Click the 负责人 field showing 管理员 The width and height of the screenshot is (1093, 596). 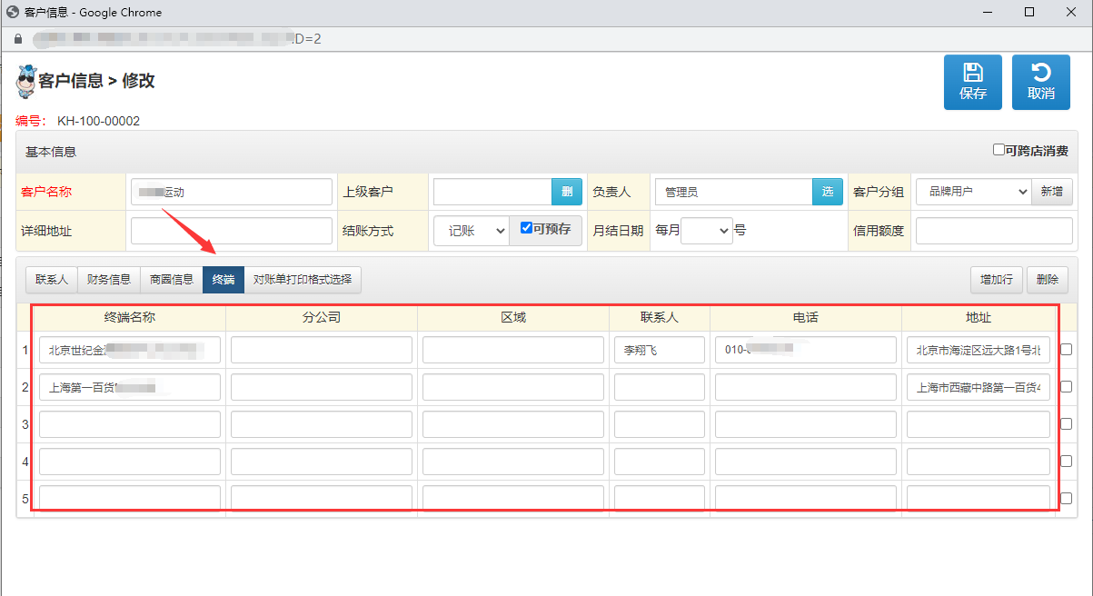(733, 192)
